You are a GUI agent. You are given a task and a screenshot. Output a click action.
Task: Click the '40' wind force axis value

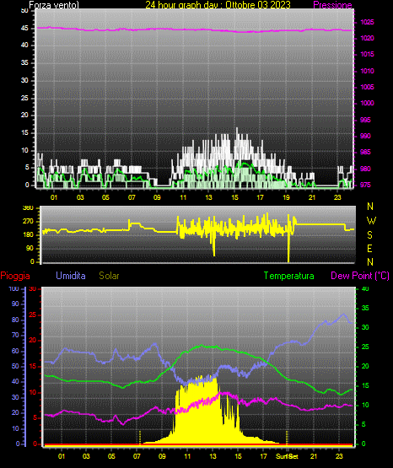click(24, 45)
